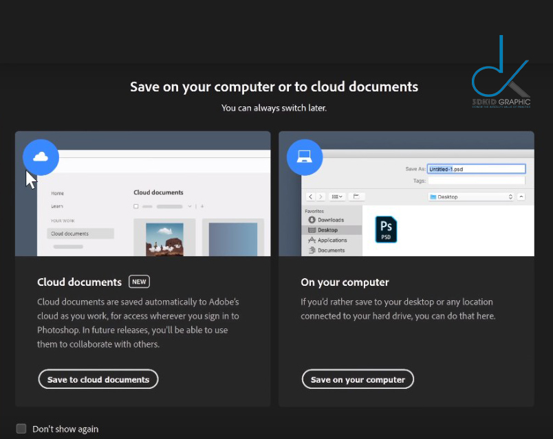Viewport: 553px width, 439px height.
Task: Click the main dialog title text
Action: [x=274, y=87]
